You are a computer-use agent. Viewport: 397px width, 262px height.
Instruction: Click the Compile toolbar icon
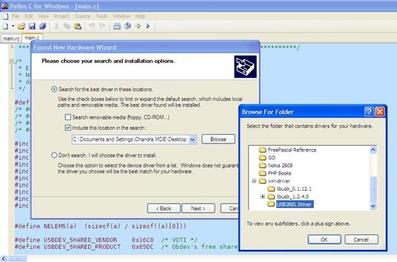tap(117, 26)
